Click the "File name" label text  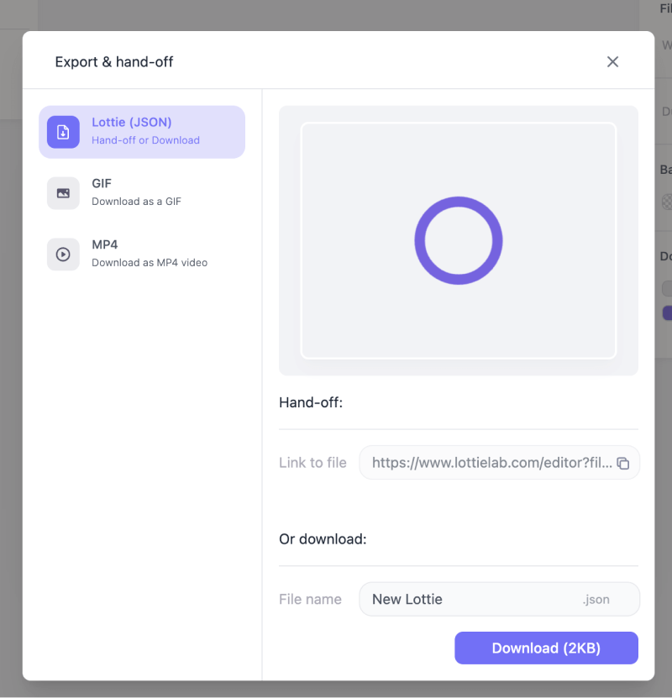pos(310,600)
